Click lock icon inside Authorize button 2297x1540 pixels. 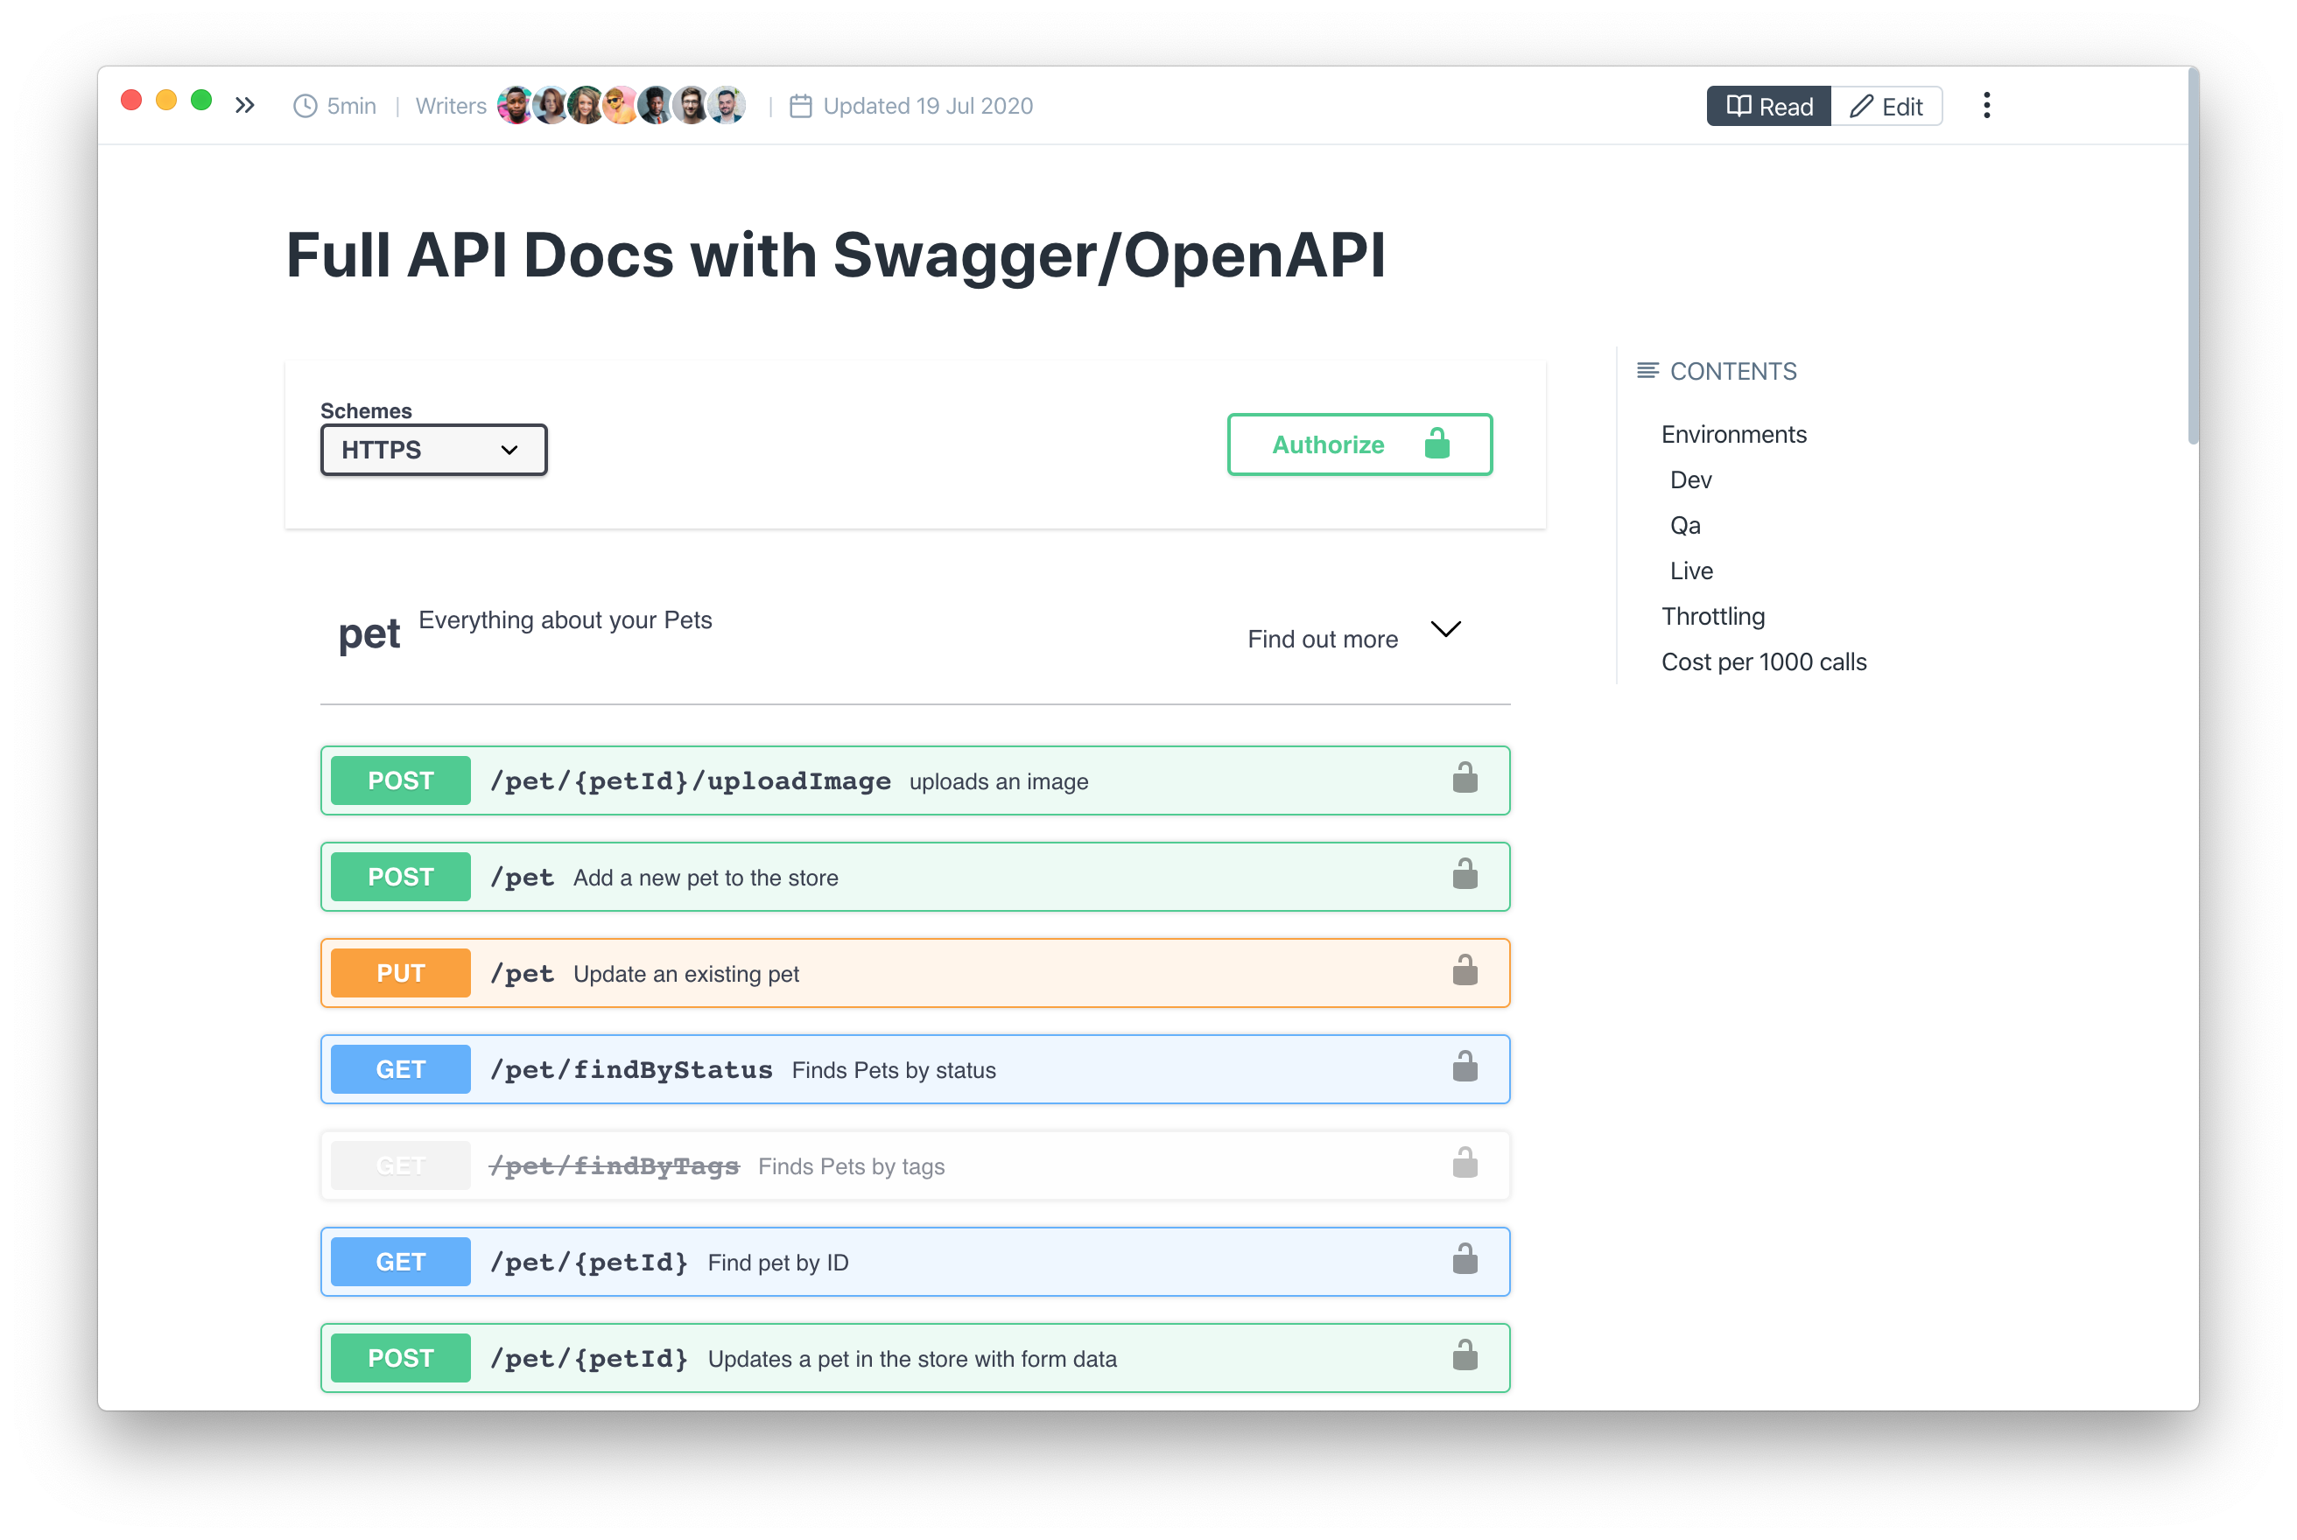pyautogui.click(x=1437, y=444)
